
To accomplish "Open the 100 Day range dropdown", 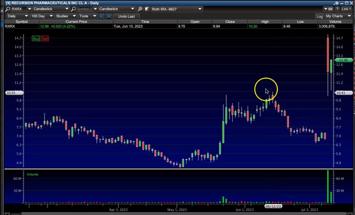I will click(42, 16).
